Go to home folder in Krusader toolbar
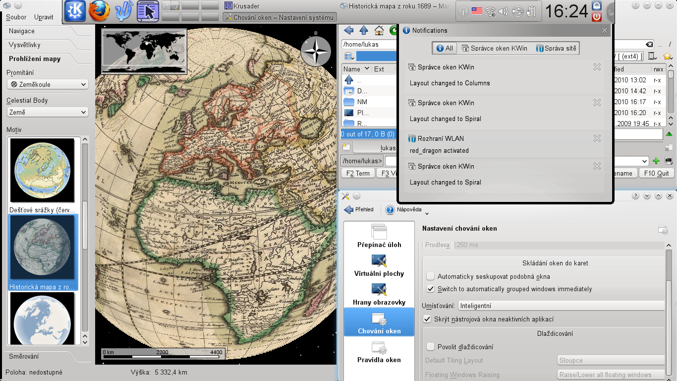Screen dimensions: 677x381 point(379,30)
